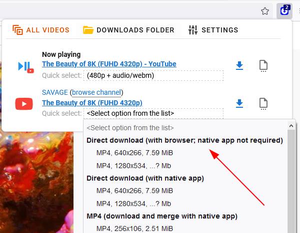
Task: Select MP4 640x266 7.59 MiB under browser direct download
Action: click(x=134, y=153)
